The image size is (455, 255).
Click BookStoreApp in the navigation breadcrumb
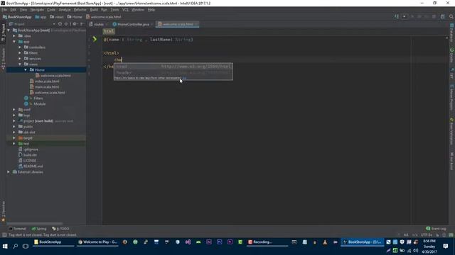pyautogui.click(x=17, y=17)
